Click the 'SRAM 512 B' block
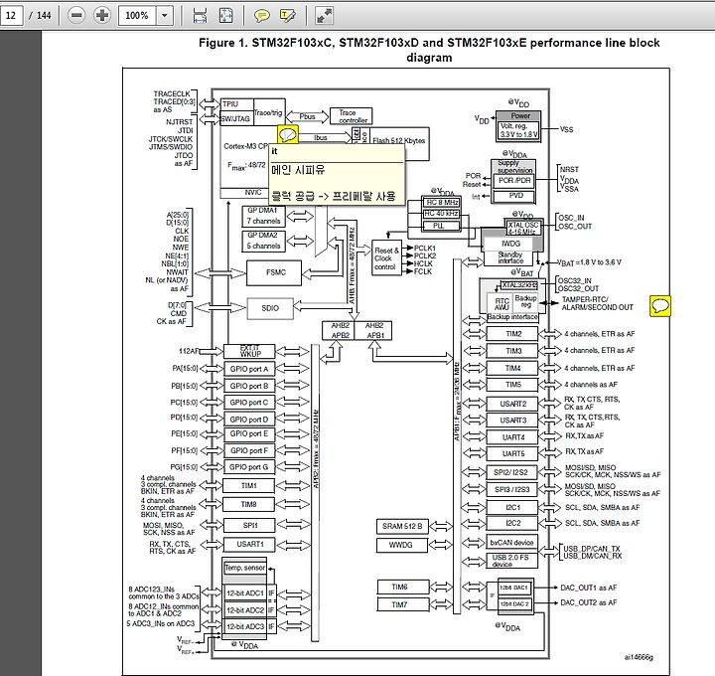The width and height of the screenshot is (715, 676). click(x=402, y=526)
